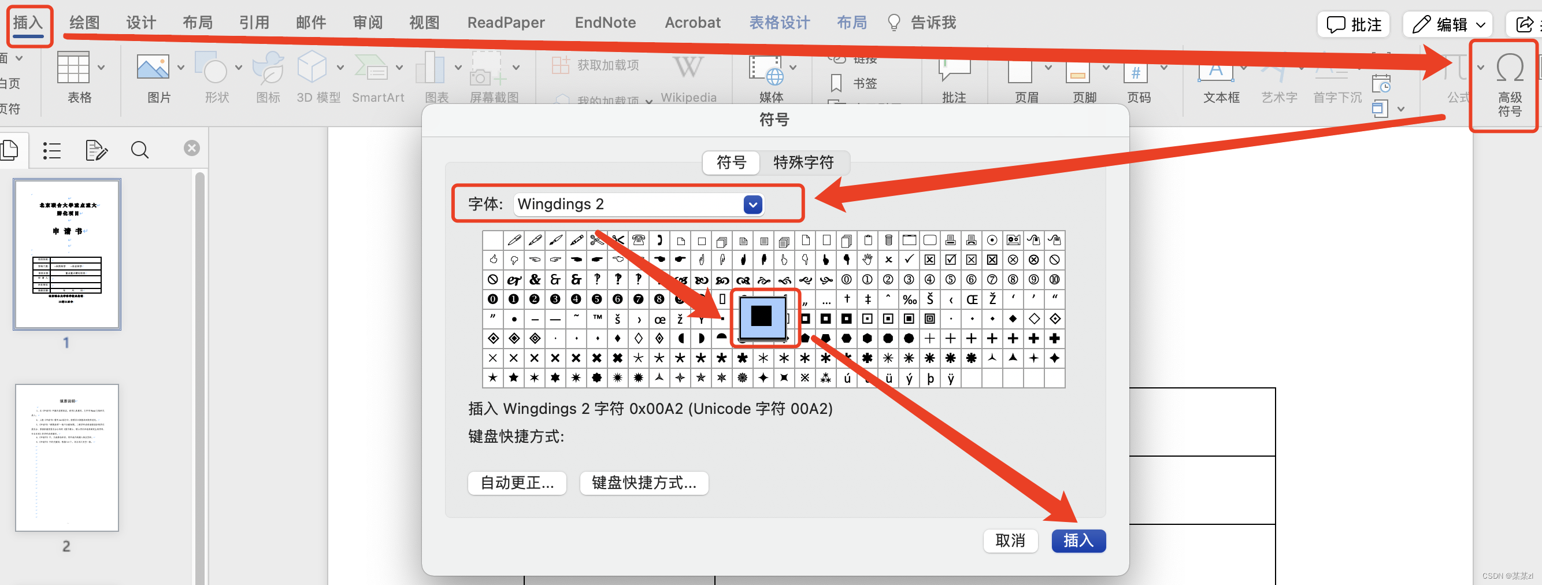Select the ‰ per mille symbol
The height and width of the screenshot is (585, 1542).
coord(909,299)
